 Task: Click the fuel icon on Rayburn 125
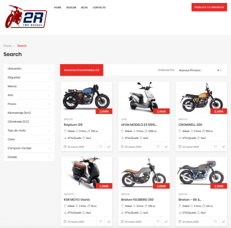(x=65, y=131)
